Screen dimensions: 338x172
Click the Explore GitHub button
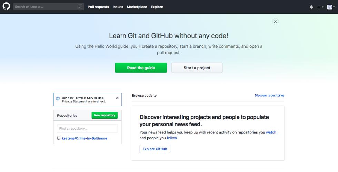coord(155,149)
